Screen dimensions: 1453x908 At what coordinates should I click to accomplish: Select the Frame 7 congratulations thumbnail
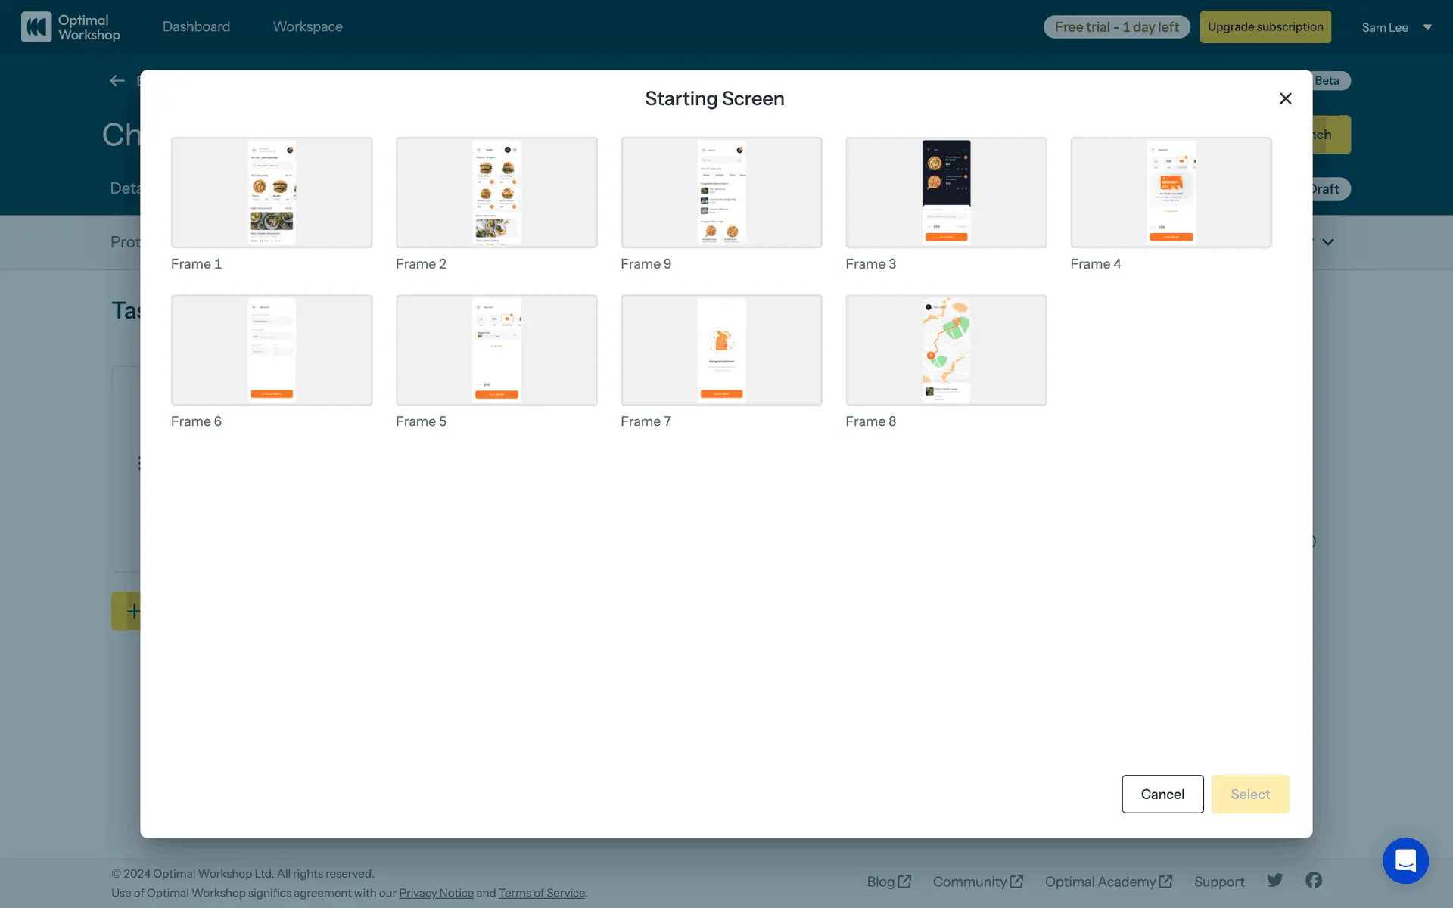721,350
